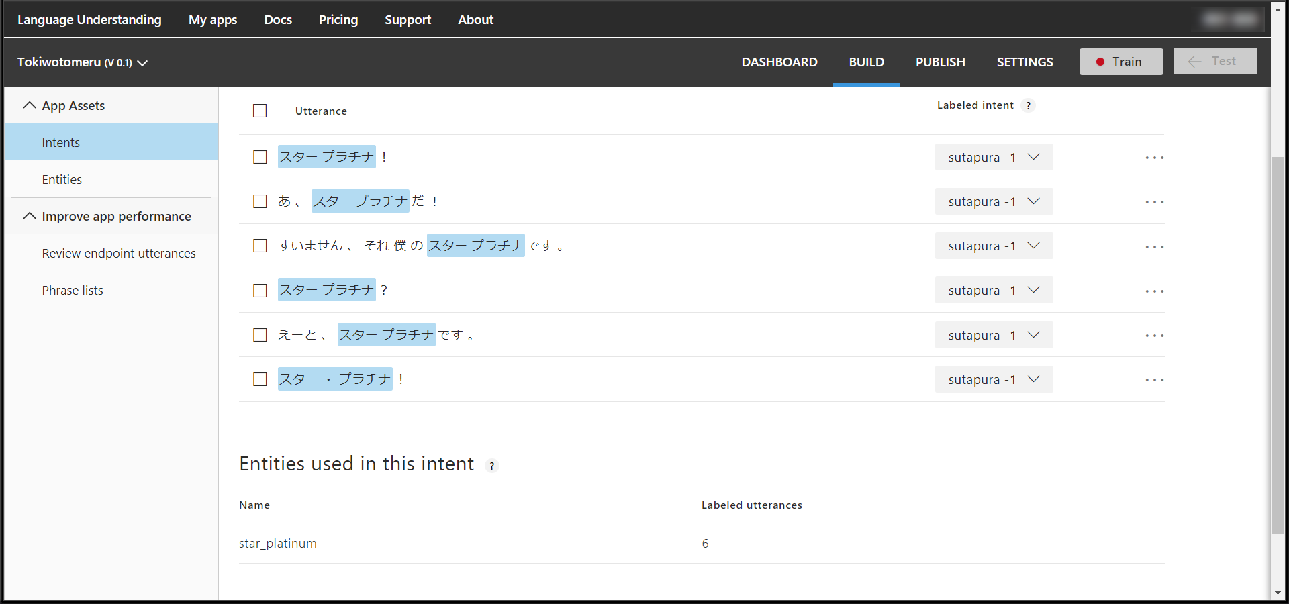Click help icon beside Entities used in this intent
The height and width of the screenshot is (604, 1289).
(x=492, y=466)
